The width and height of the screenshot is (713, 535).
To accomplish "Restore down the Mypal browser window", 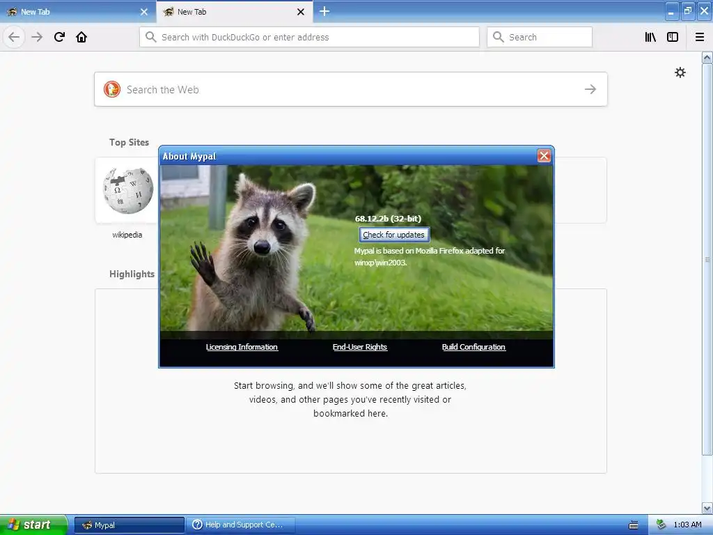I will point(688,11).
